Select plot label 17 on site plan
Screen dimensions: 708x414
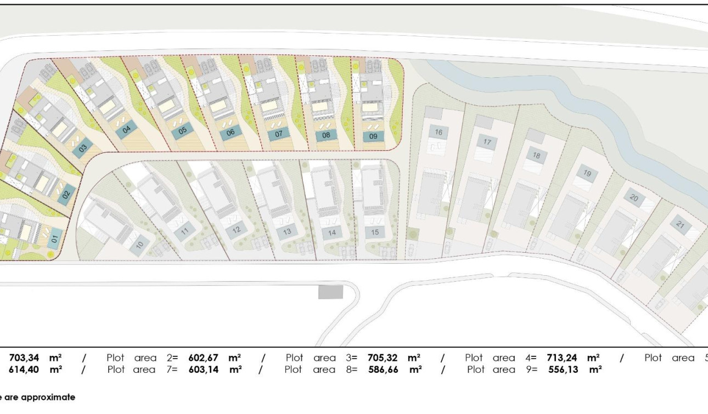[487, 142]
